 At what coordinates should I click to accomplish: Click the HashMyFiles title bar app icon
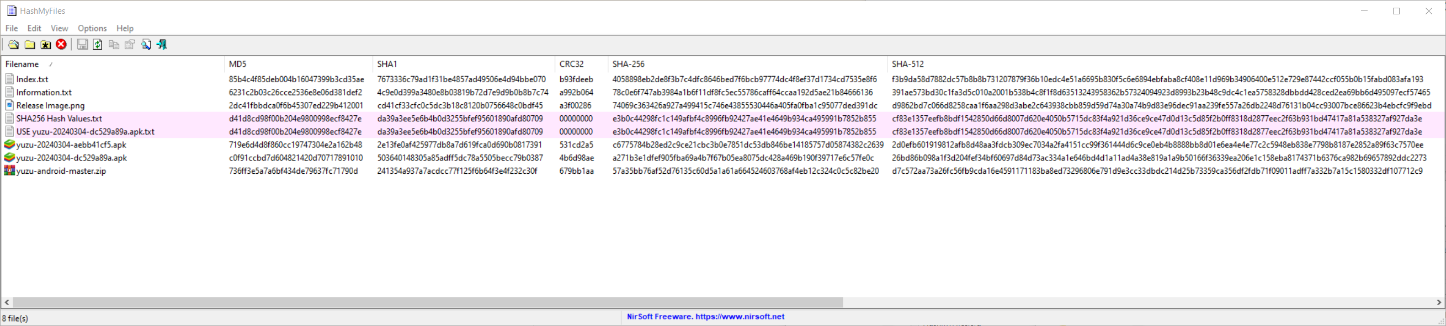pos(11,10)
